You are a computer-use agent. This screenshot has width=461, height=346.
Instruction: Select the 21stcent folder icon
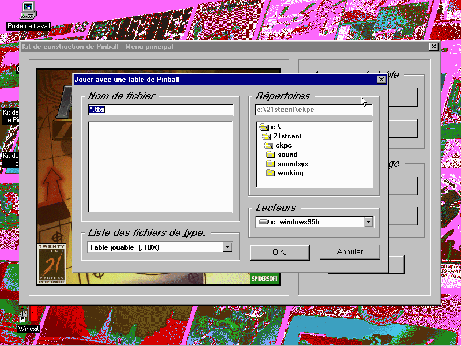(x=266, y=136)
